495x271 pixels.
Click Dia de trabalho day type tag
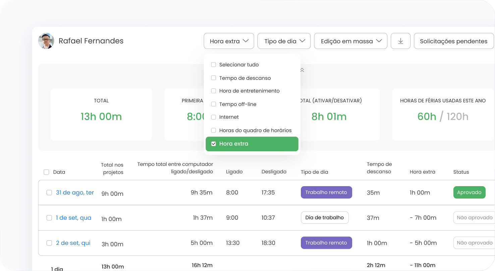click(x=324, y=218)
